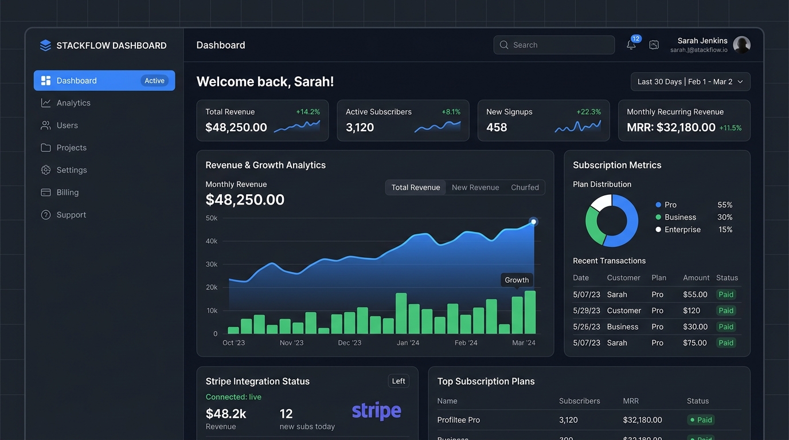Click the Total Revenue sparkline chart

tap(297, 127)
